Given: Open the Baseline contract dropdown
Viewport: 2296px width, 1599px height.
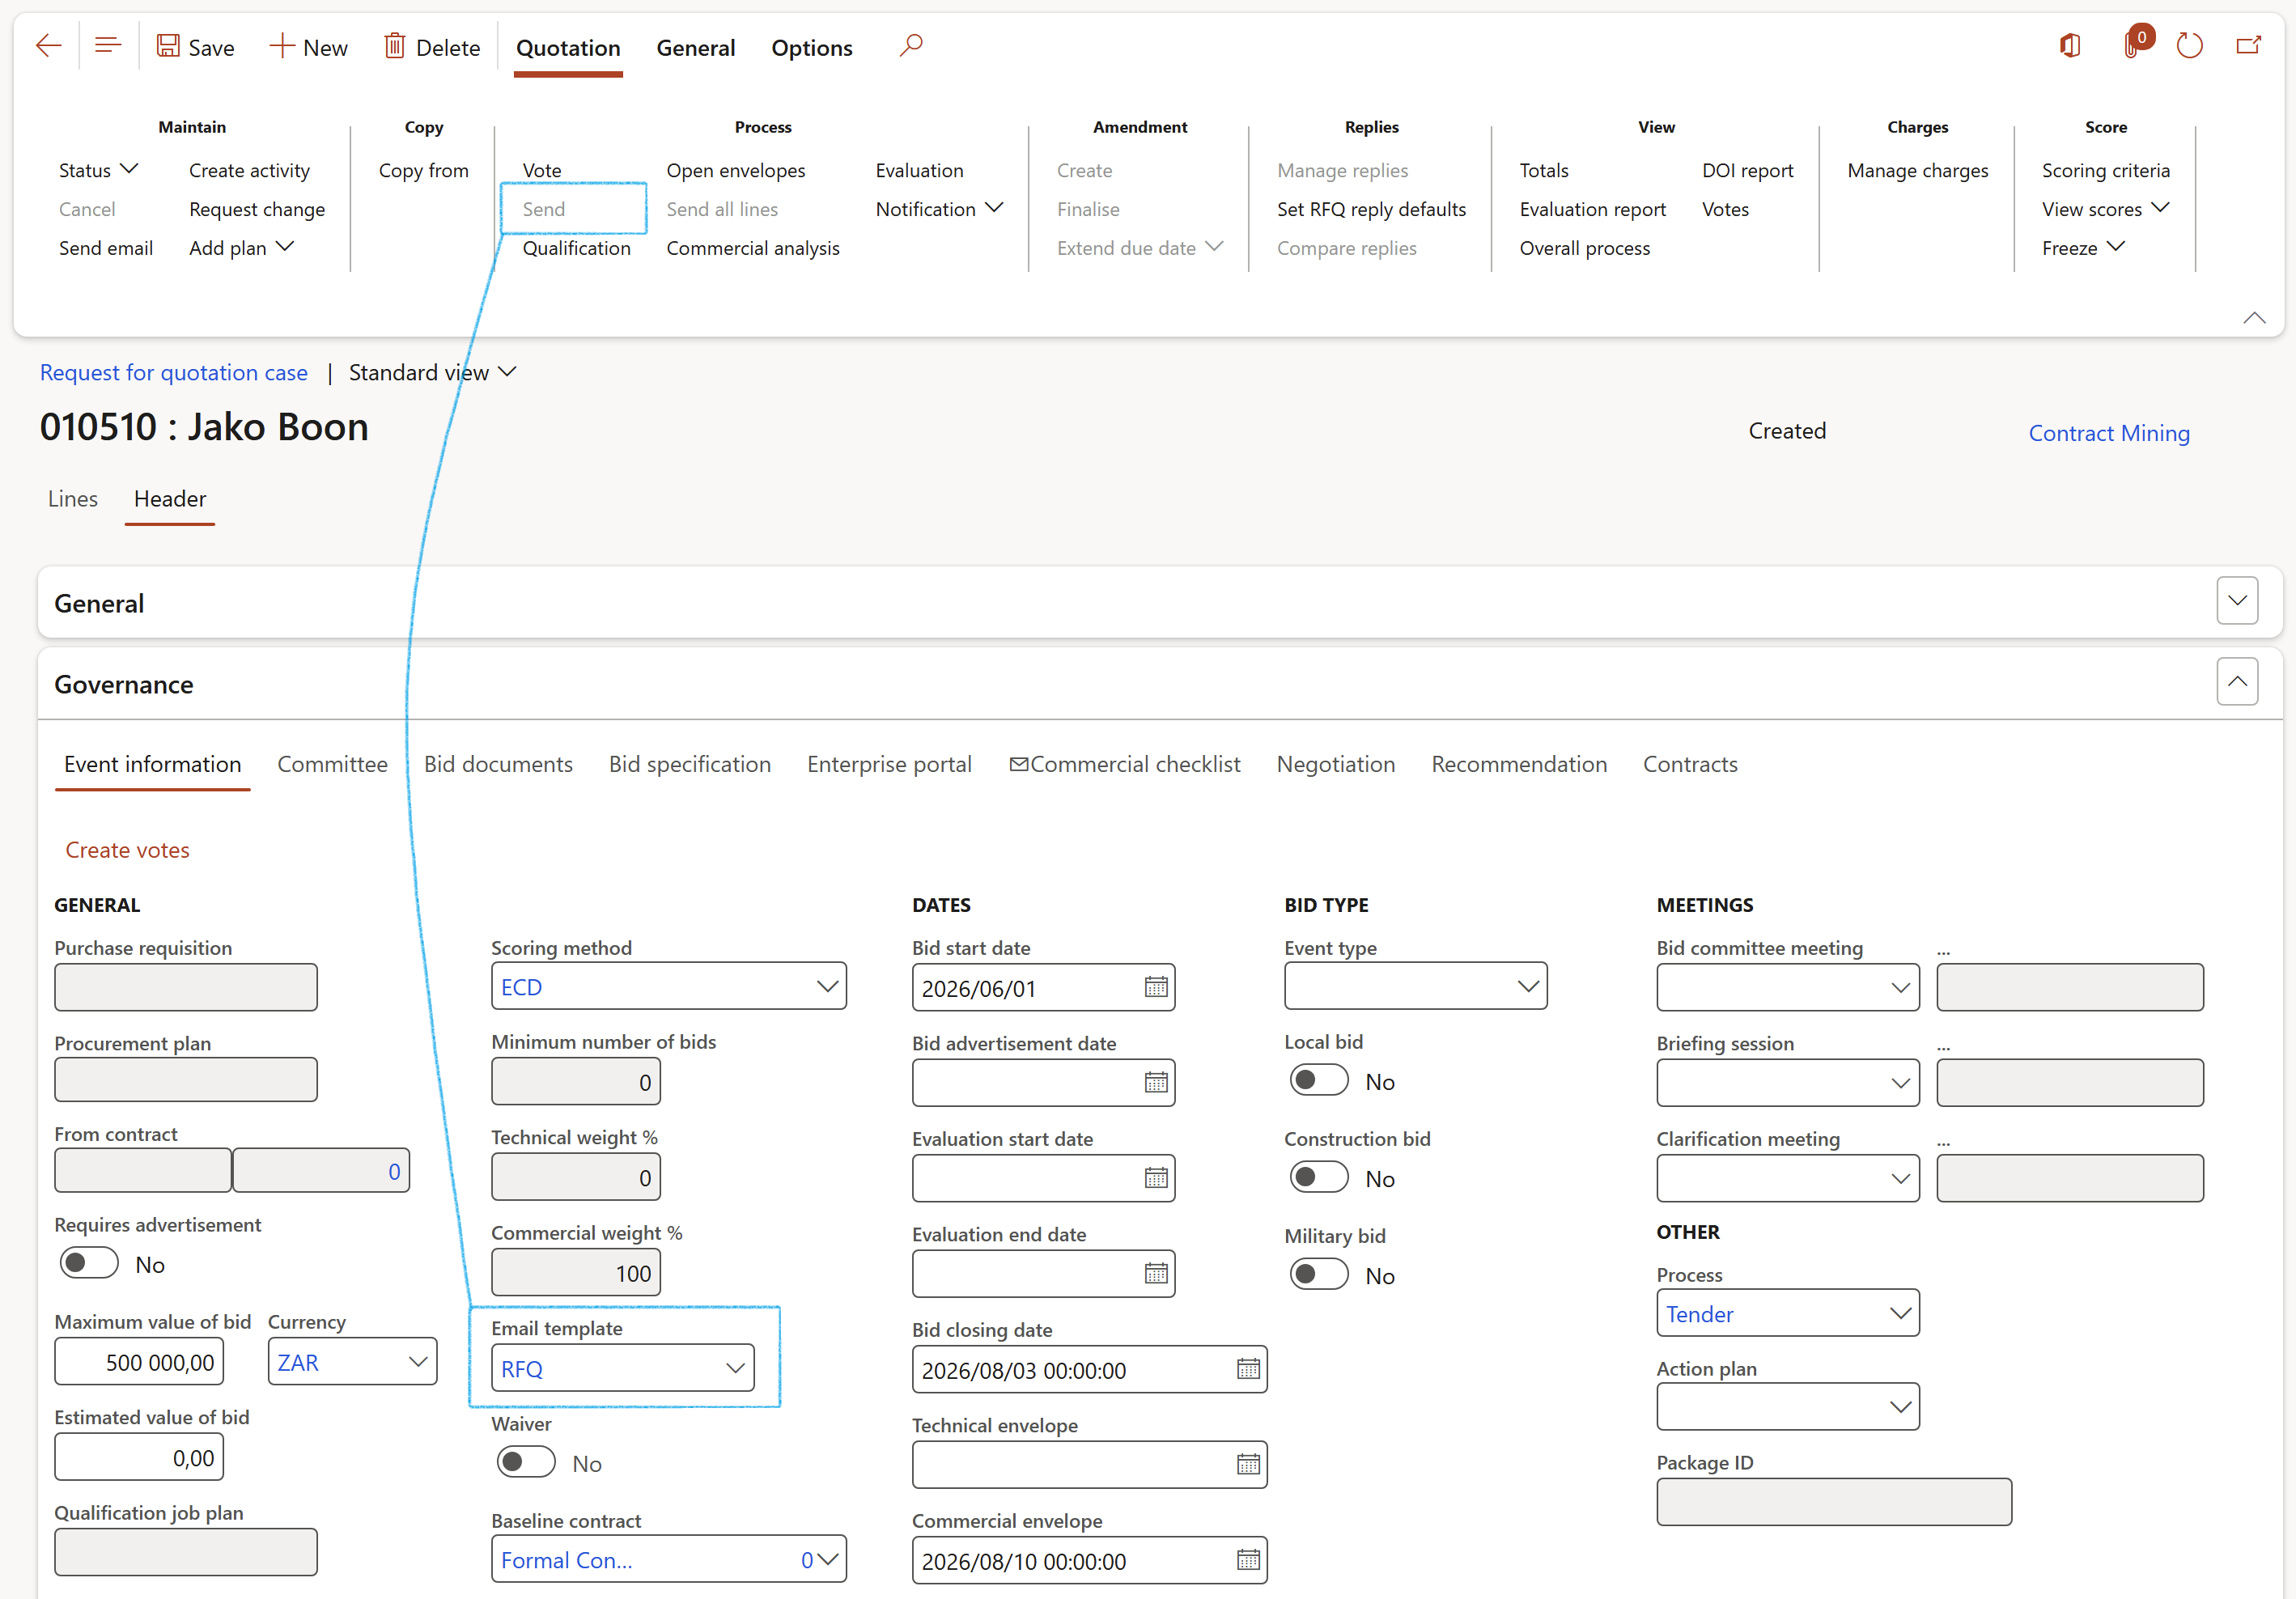Looking at the screenshot, I should coord(827,1559).
